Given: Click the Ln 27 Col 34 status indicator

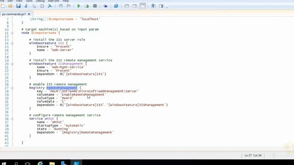Looking at the screenshot, I should click(x=253, y=155).
